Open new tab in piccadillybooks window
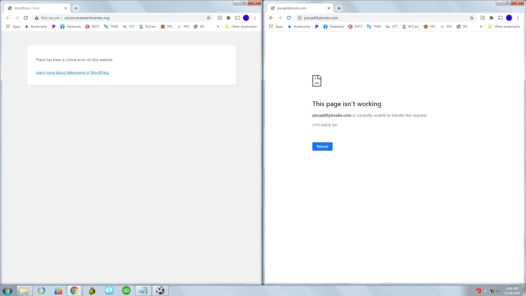Viewport: 526px width, 296px height. 339,8
